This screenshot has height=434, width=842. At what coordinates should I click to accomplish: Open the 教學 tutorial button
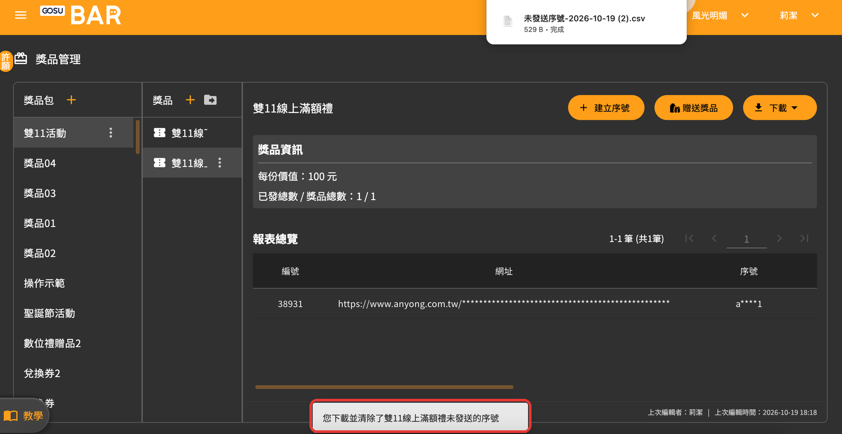pyautogui.click(x=24, y=416)
